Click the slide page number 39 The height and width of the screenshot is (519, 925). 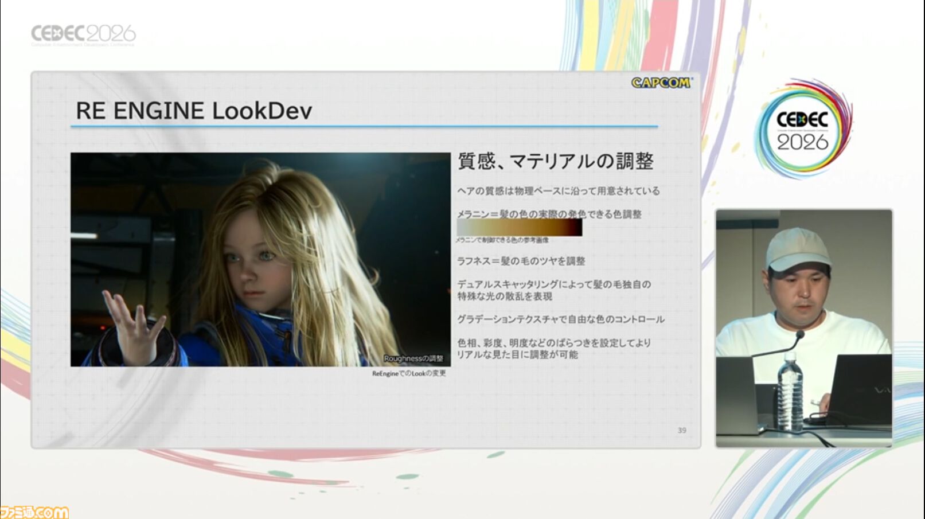682,430
